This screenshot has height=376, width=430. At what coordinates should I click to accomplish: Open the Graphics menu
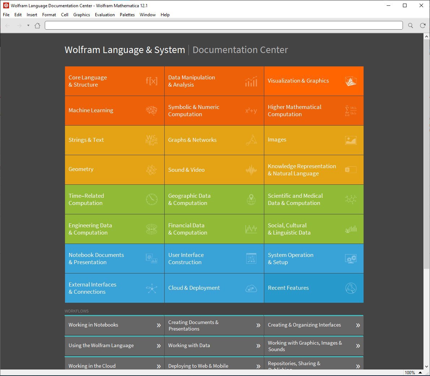(82, 15)
